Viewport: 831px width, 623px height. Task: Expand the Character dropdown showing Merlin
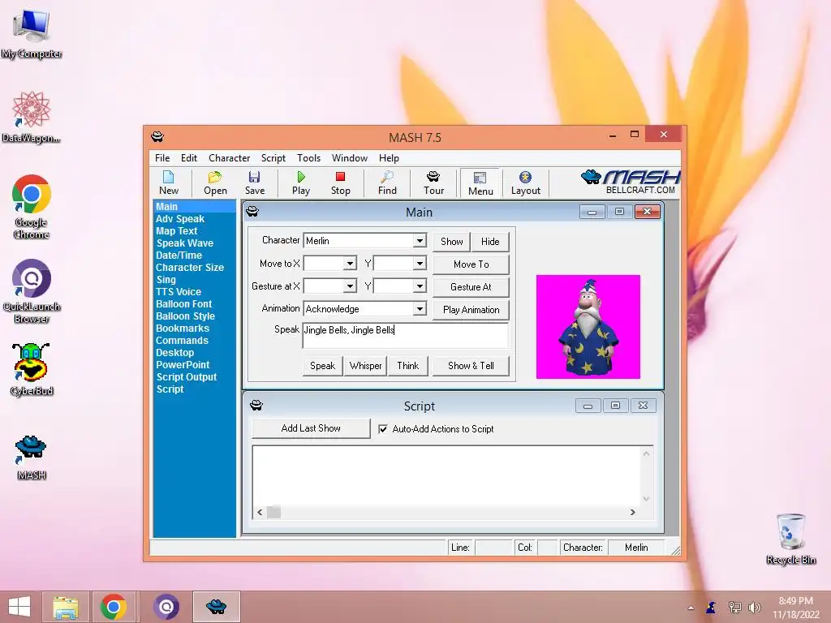420,240
